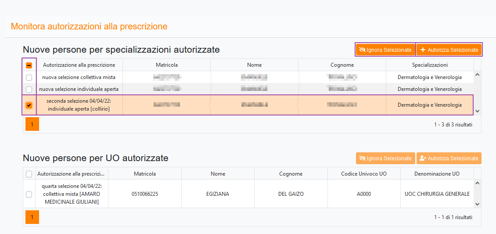The height and width of the screenshot is (234, 496).
Task: Sort by Codice Univoco UO column header
Action: pos(363,174)
